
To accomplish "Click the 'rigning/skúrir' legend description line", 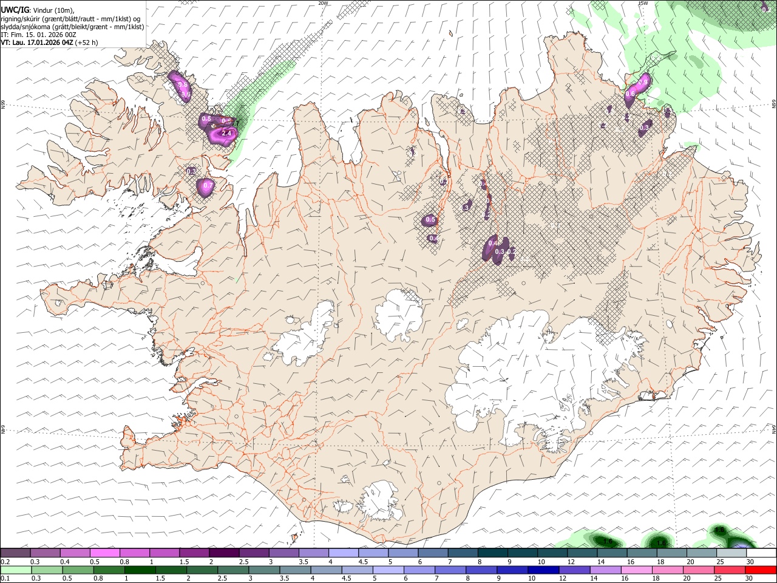I will (x=70, y=19).
